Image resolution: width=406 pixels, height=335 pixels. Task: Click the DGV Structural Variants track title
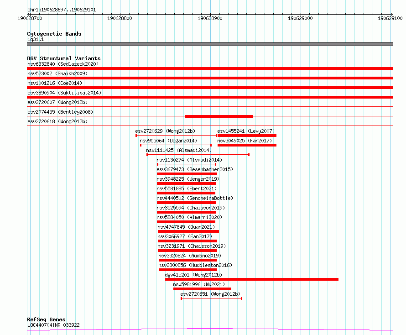64,58
